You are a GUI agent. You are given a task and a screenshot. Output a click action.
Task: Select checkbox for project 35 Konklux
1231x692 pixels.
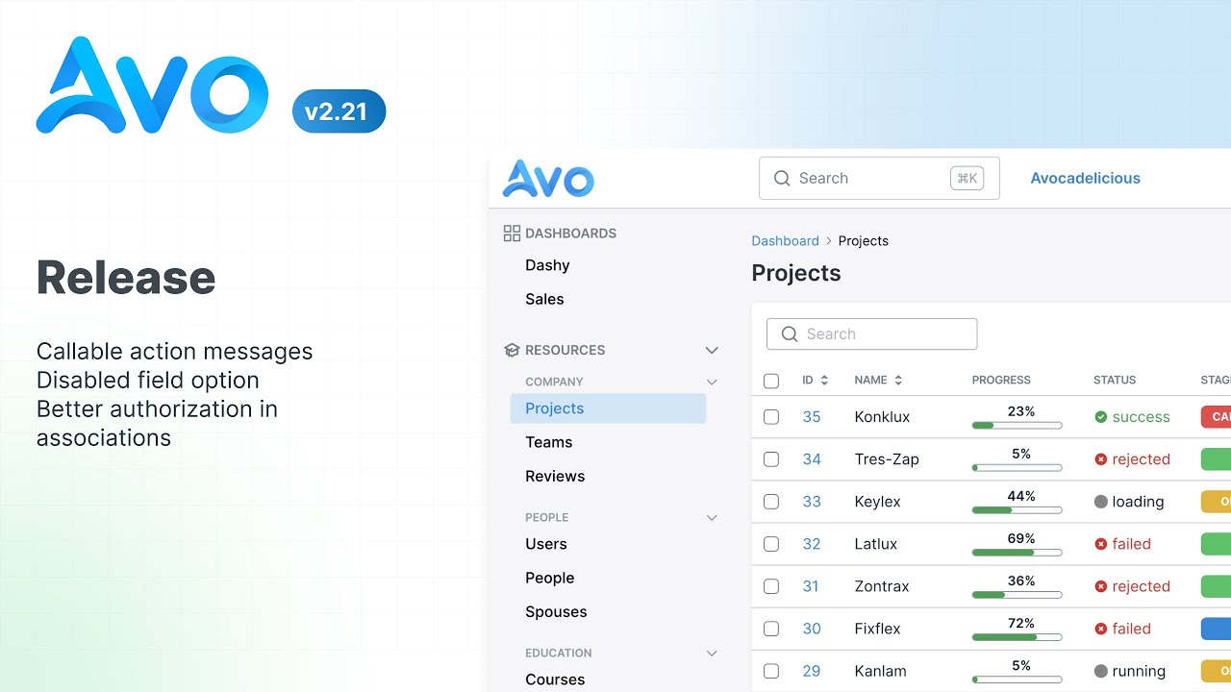(x=771, y=417)
